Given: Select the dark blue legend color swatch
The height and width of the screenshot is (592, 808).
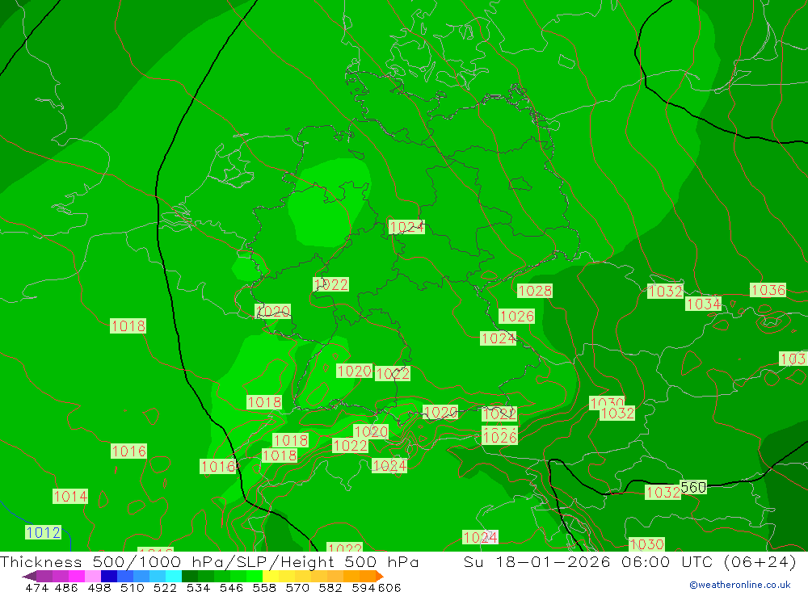Looking at the screenshot, I should [109, 576].
